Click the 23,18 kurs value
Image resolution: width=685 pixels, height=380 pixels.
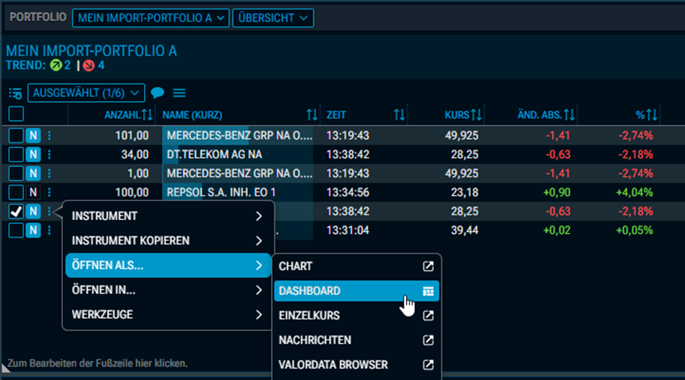click(x=464, y=193)
